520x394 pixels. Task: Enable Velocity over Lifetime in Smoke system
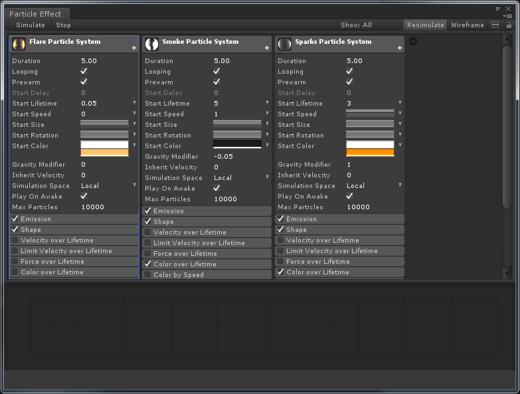click(x=147, y=232)
